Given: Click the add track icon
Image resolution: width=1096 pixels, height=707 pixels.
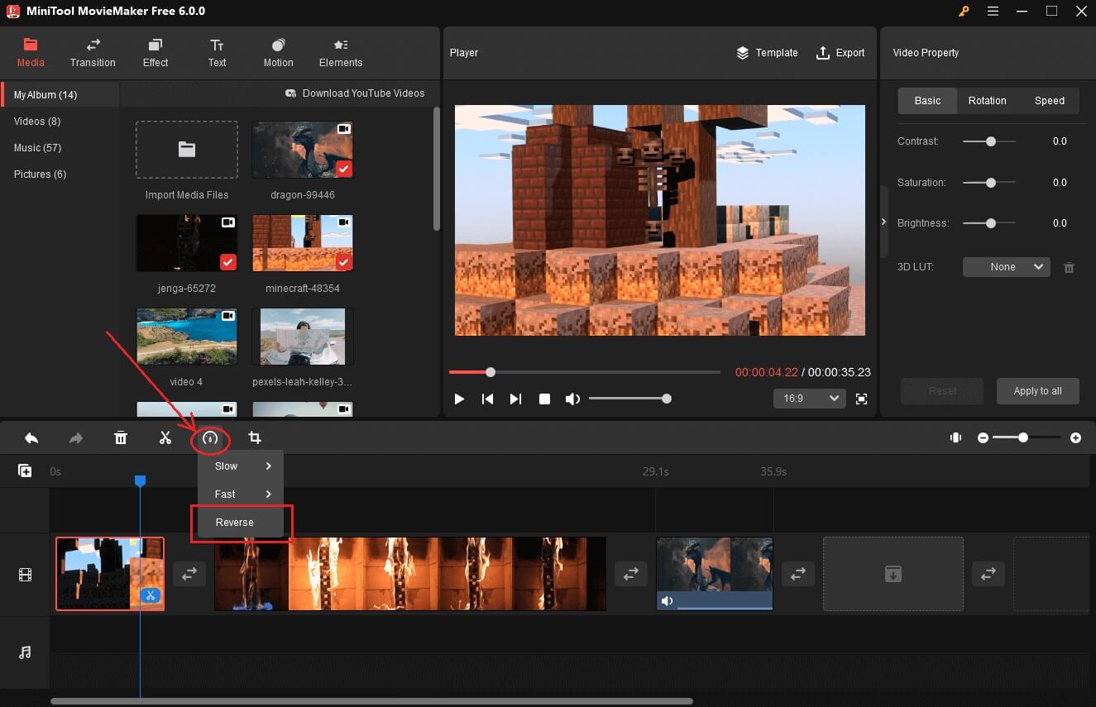Looking at the screenshot, I should [25, 471].
